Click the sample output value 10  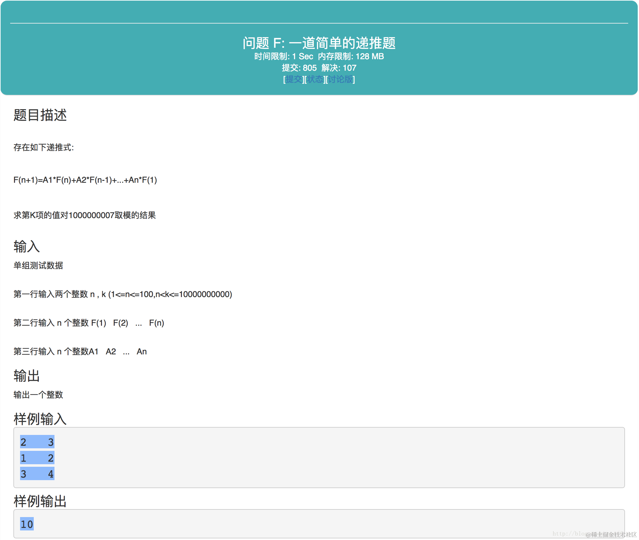(x=27, y=524)
